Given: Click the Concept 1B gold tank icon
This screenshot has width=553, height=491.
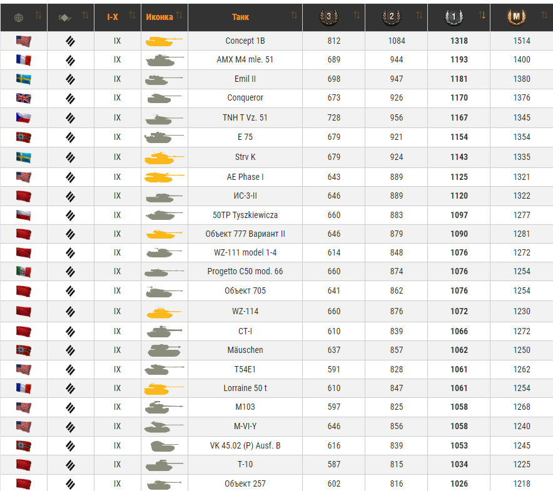Looking at the screenshot, I should pos(164,41).
